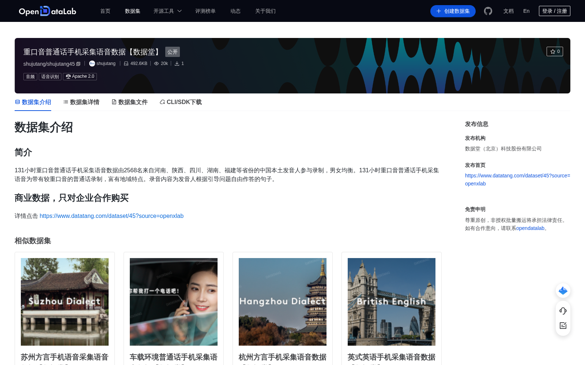Viewport: 585px width, 365px height.
Task: Open the blue bird floating widget
Action: (563, 291)
